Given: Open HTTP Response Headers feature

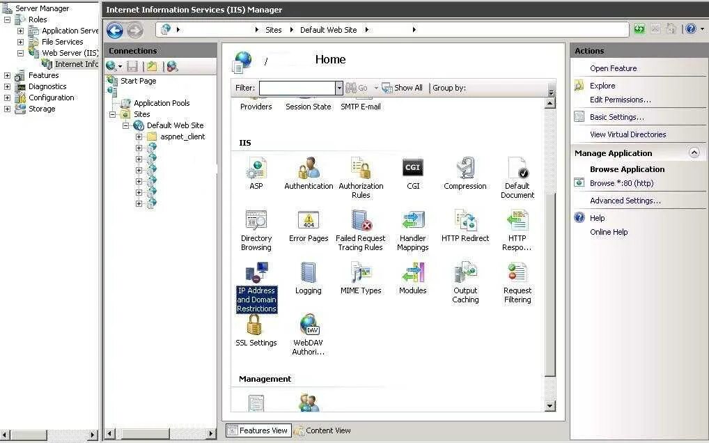Looking at the screenshot, I should pos(517,230).
